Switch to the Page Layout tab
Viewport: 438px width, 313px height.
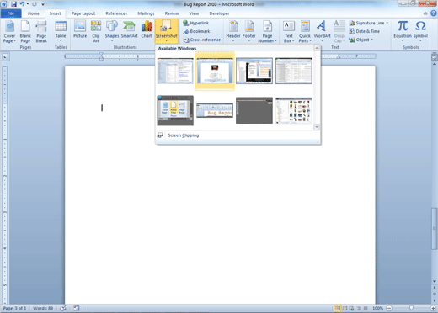83,13
